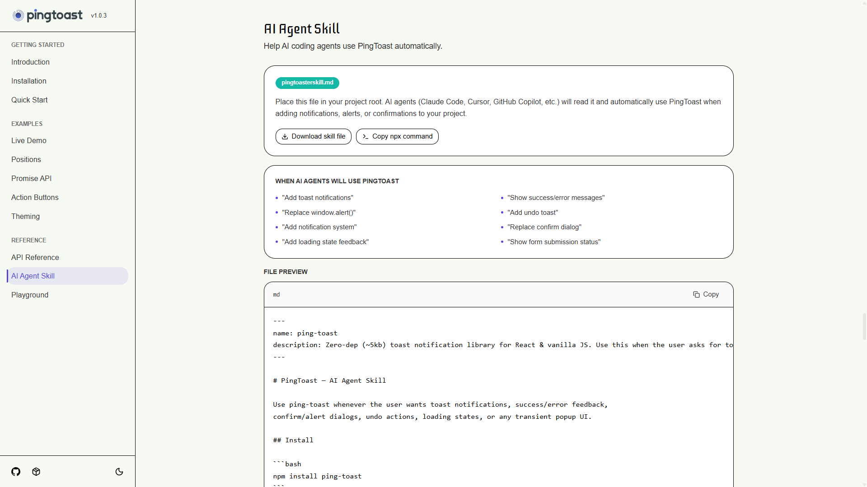
Task: Click the md language label
Action: click(x=277, y=295)
